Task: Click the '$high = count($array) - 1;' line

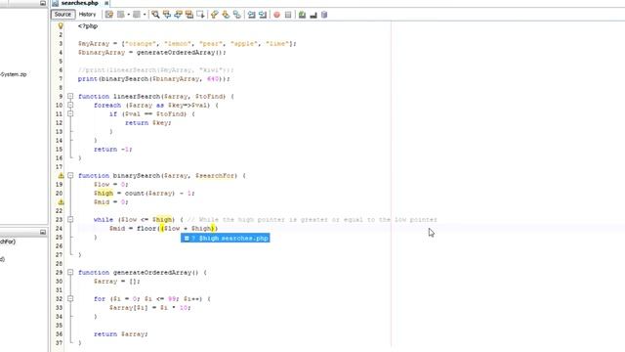Action: (145, 194)
